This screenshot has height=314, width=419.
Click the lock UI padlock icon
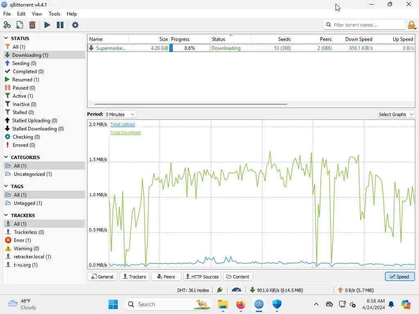tap(412, 25)
